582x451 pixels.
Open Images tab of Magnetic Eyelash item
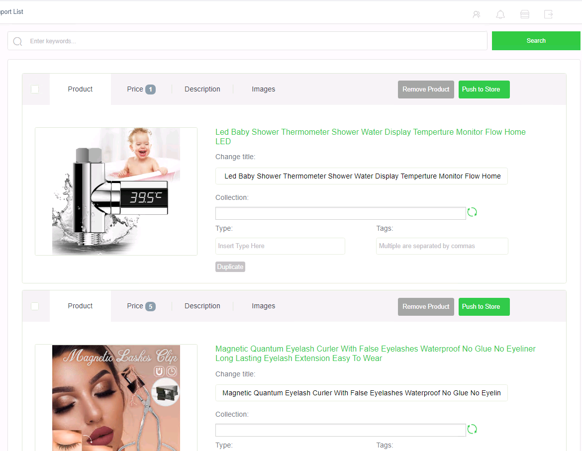pyautogui.click(x=264, y=306)
